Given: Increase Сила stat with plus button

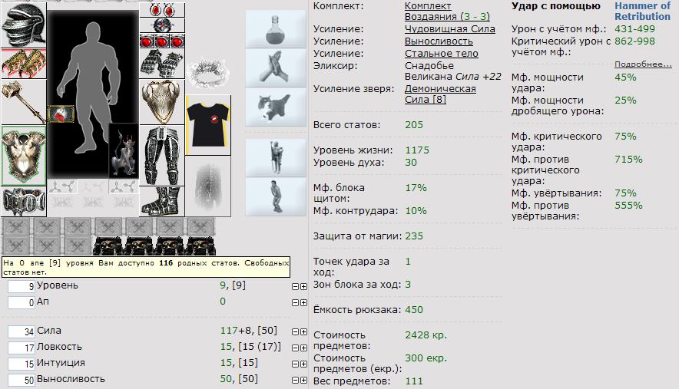Looking at the screenshot, I should pos(303,332).
